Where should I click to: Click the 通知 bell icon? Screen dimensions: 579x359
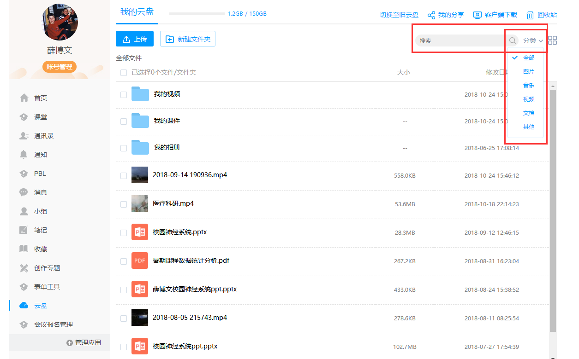(24, 155)
